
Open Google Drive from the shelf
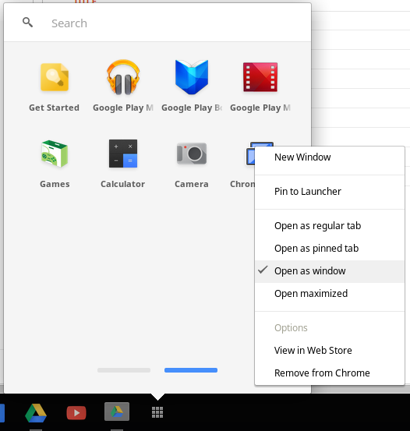[36, 412]
